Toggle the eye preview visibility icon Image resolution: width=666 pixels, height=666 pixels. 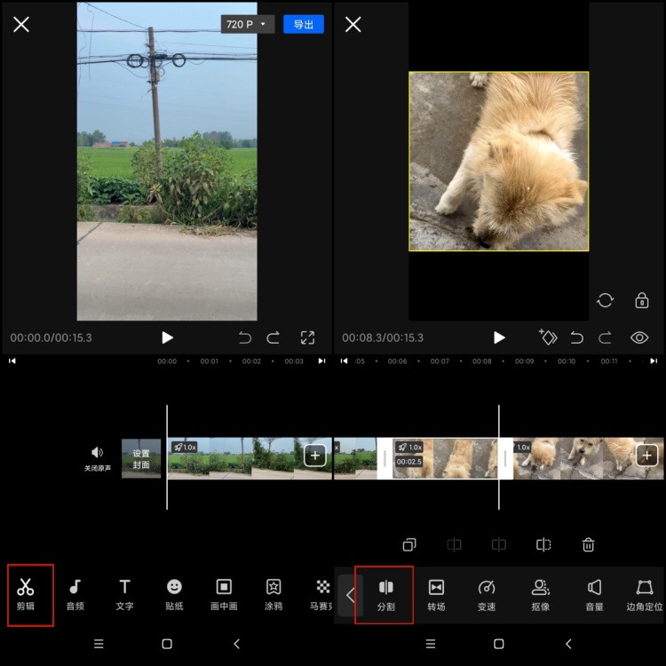pos(639,337)
